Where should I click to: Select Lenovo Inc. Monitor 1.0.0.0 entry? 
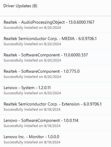55,139
